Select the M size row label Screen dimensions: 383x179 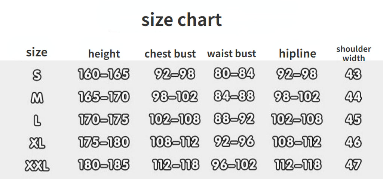pos(37,98)
